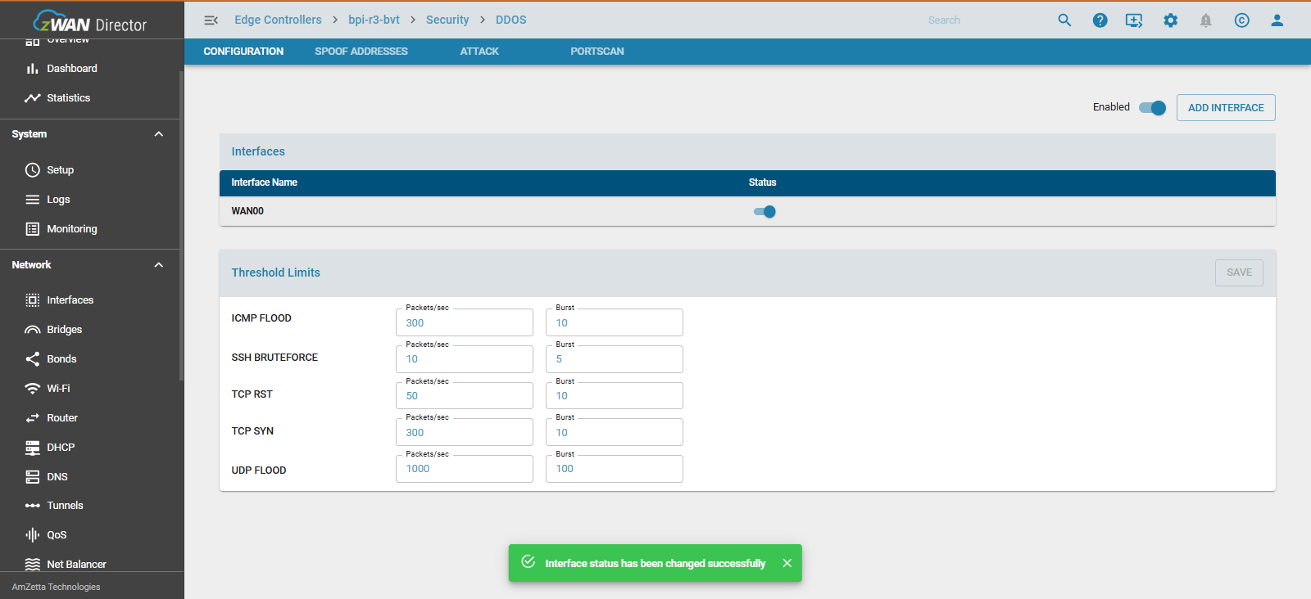Open the notifications bell icon

(x=1205, y=20)
